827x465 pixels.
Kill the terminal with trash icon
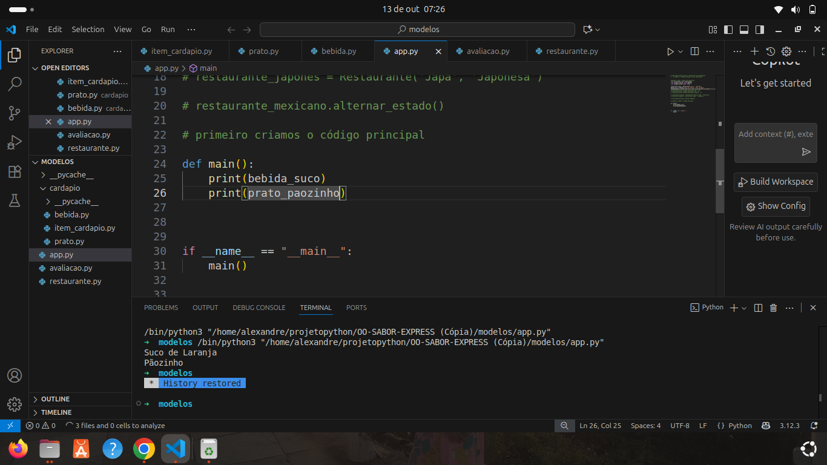click(773, 308)
